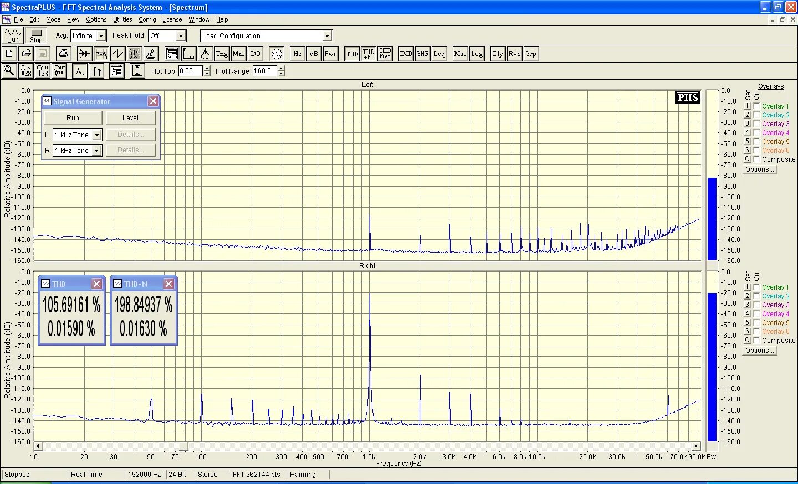Click Set button 1 for Left overlays
The height and width of the screenshot is (484, 798).
pyautogui.click(x=747, y=106)
